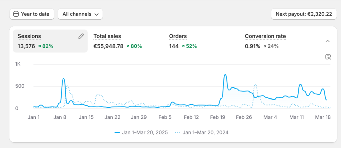Click the dotted line legend marker for 2024

coord(178,132)
